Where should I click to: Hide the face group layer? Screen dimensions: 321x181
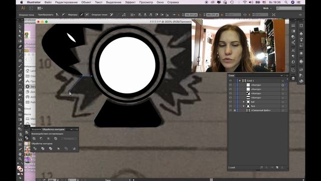(231, 106)
